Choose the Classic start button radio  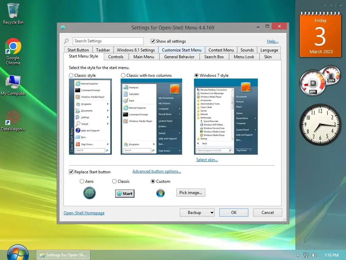click(x=114, y=181)
